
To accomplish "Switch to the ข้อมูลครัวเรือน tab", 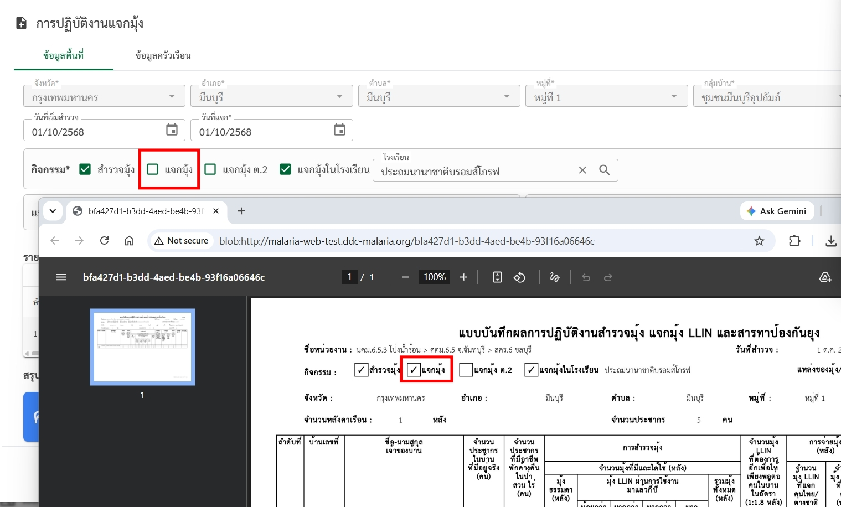I will [x=163, y=55].
